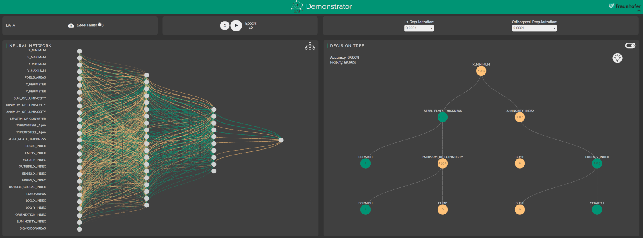This screenshot has width=643, height=238.
Task: Click the network hierarchy icon in Neural Network panel
Action: coord(310,46)
